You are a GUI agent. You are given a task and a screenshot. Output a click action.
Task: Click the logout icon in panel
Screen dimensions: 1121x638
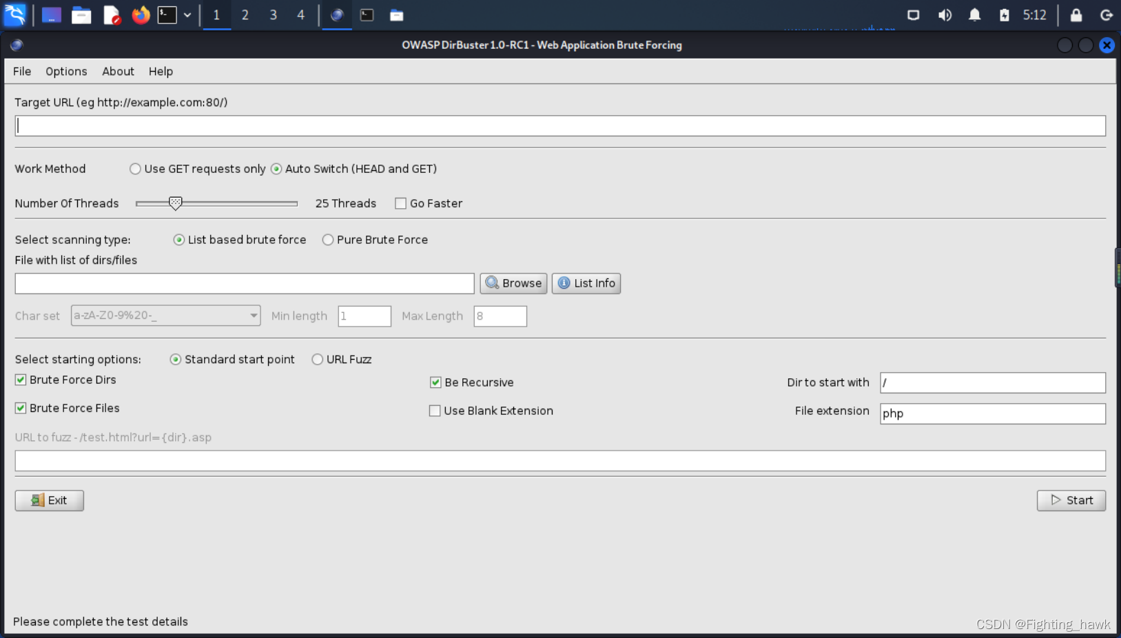[1107, 15]
